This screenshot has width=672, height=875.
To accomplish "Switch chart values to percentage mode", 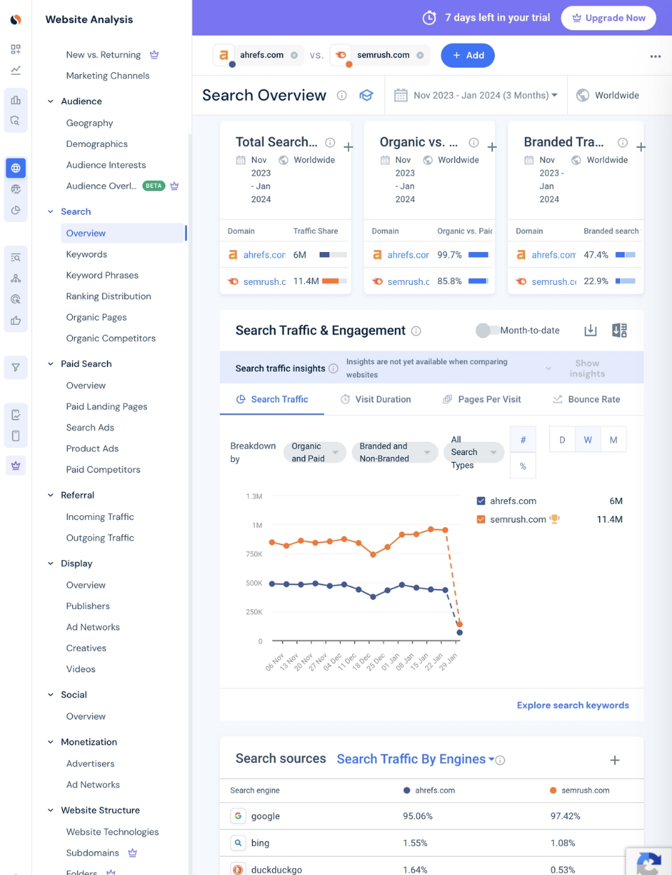I will point(523,465).
